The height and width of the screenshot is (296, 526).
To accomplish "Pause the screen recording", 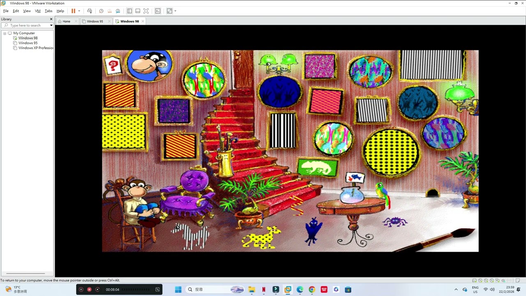I will point(81,289).
